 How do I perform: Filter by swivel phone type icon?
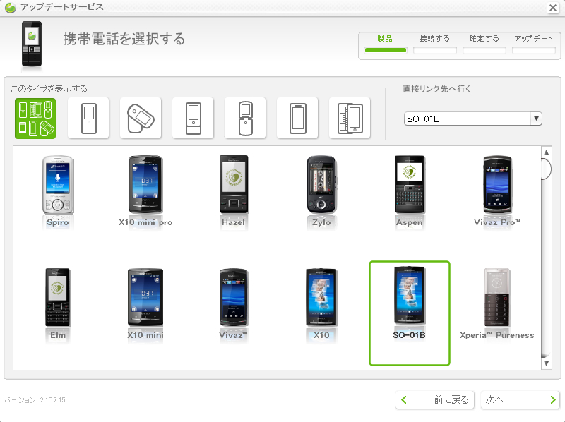click(x=141, y=119)
